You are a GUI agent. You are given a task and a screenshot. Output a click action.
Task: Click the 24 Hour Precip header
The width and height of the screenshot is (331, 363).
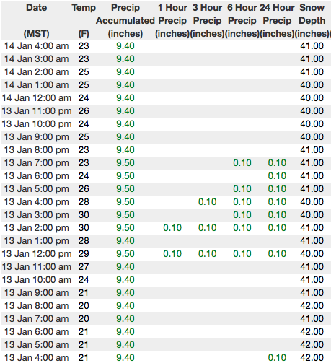click(277, 20)
